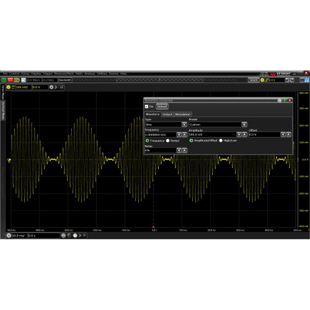Decrease Offset with the down arrow
Viewport: 310px width, 310px height.
coord(283,135)
